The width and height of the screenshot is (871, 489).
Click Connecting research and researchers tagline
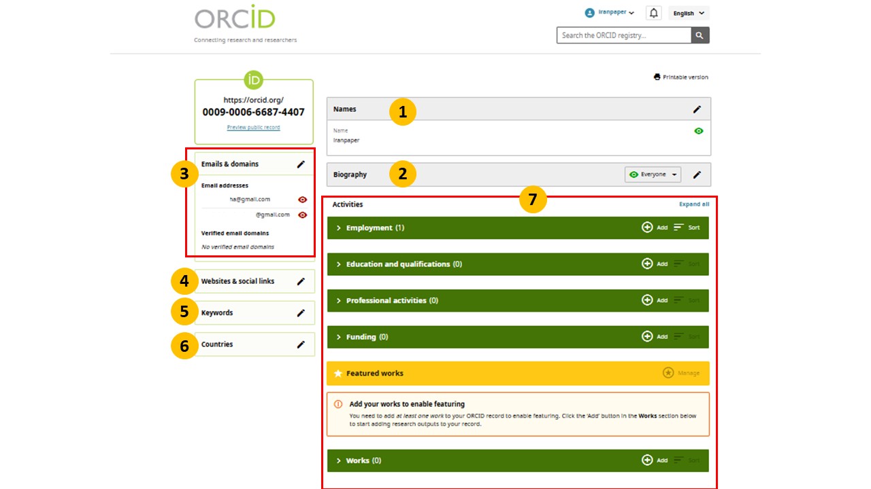(246, 40)
